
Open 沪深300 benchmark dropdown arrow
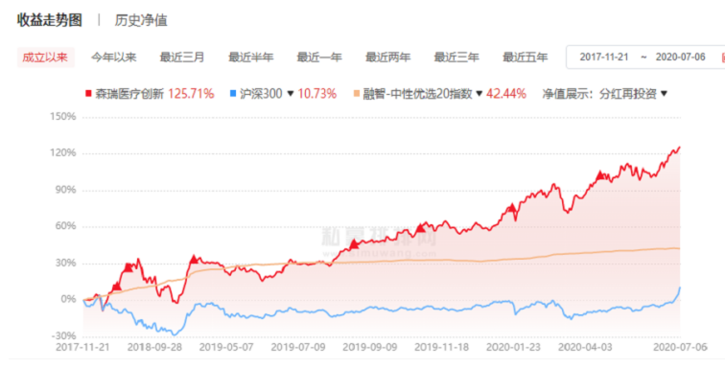291,94
